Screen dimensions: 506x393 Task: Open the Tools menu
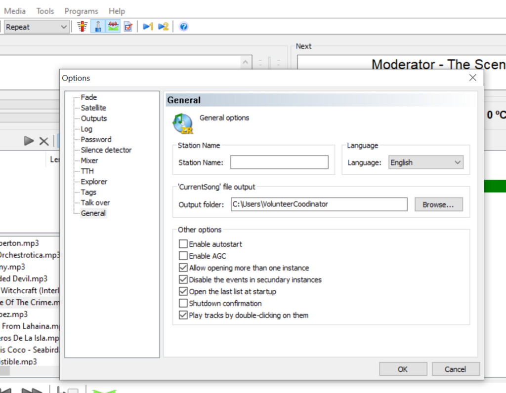click(x=45, y=11)
